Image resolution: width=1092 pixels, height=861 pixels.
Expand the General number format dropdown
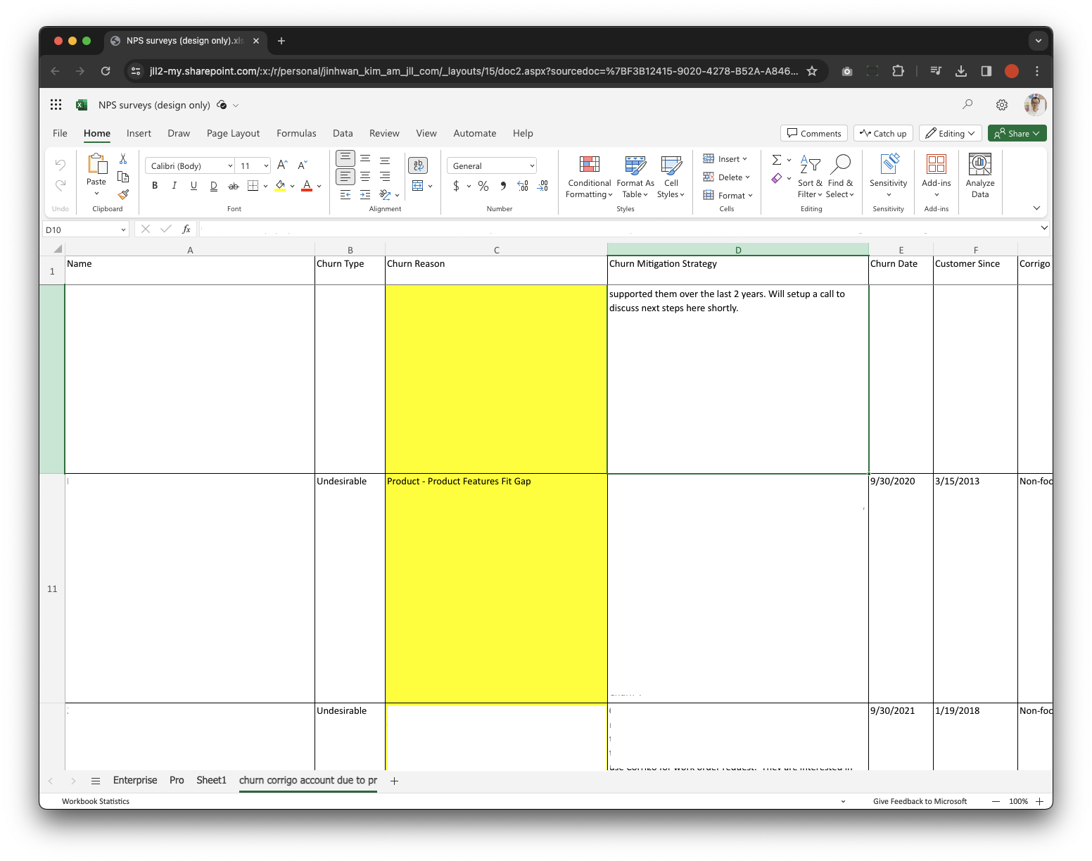[x=492, y=166]
